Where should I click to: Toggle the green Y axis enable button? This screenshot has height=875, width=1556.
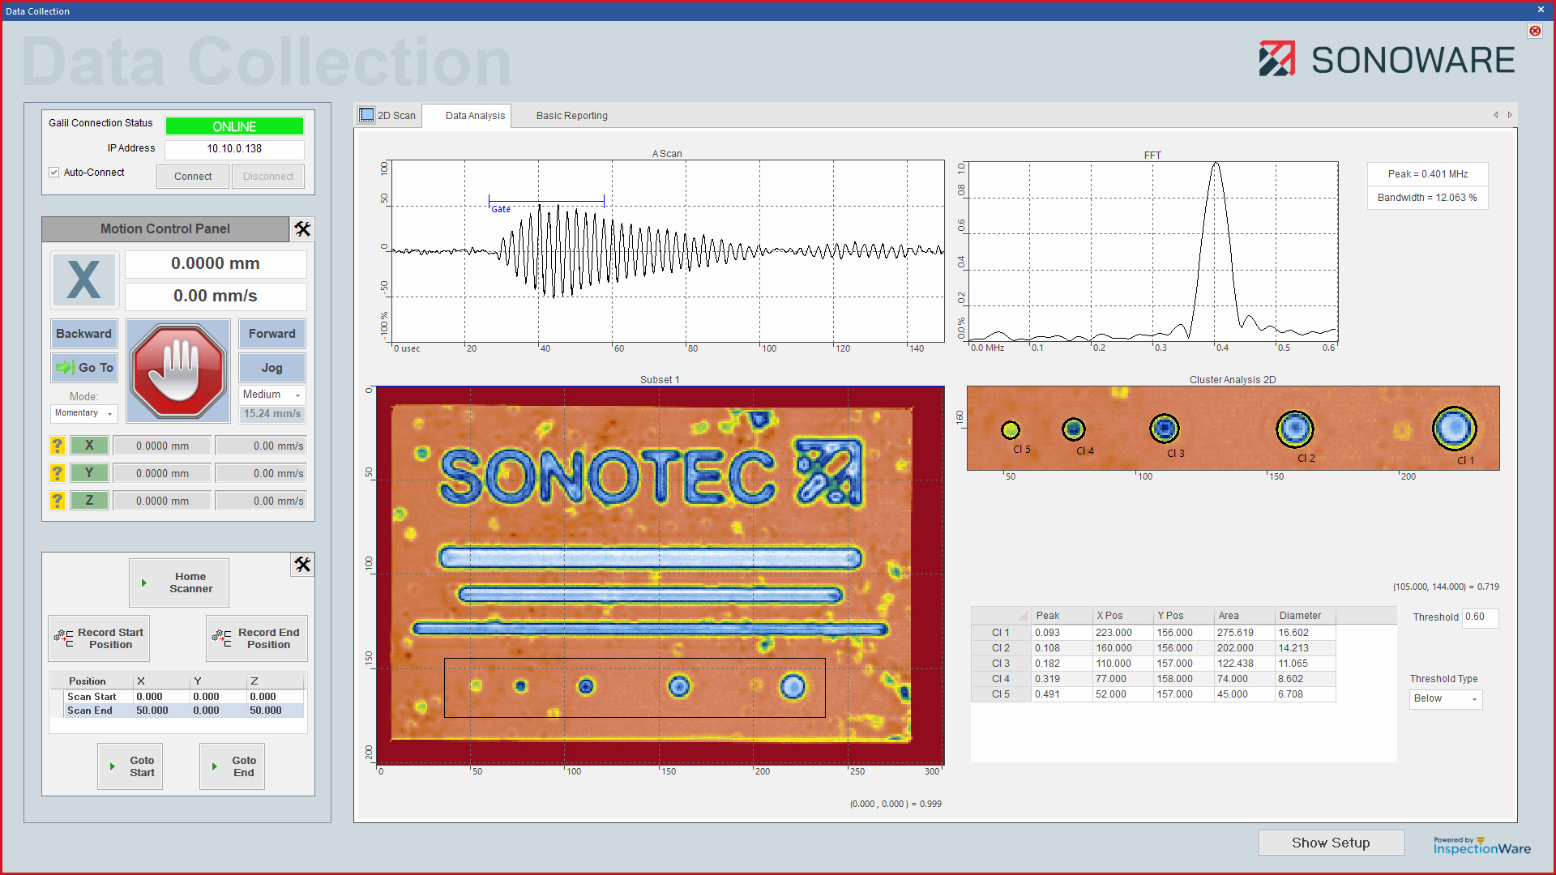[x=89, y=472]
